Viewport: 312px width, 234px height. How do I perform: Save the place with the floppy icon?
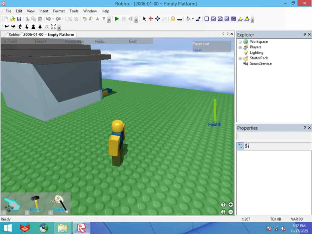tap(19, 19)
